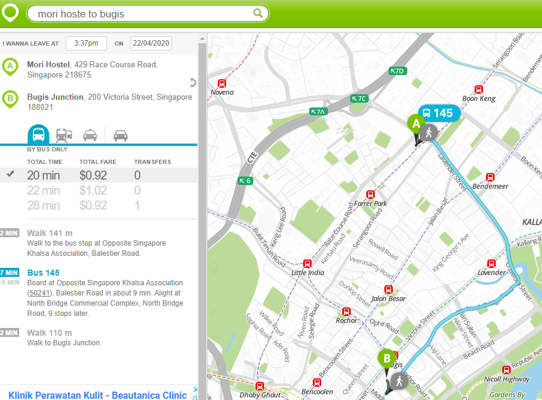Image resolution: width=542 pixels, height=400 pixels.
Task: Click the Nicoll Highway MRT station icon
Action: coord(506,370)
